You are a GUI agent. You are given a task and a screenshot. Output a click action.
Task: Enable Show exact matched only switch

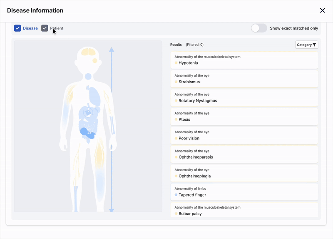pos(259,28)
